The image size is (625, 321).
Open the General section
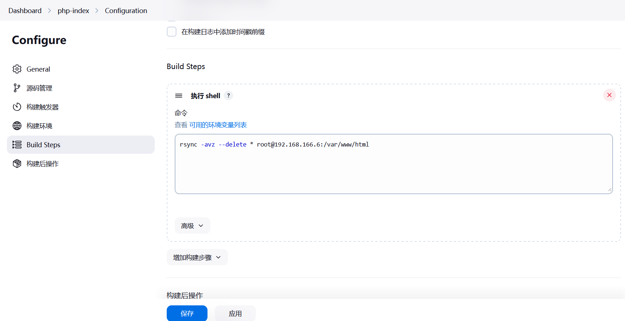coord(81,69)
